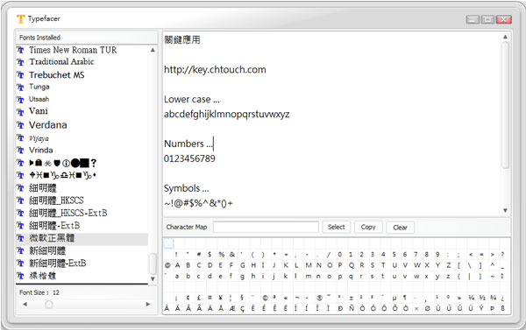Click the Clear button
Image resolution: width=526 pixels, height=330 pixels.
coord(400,228)
